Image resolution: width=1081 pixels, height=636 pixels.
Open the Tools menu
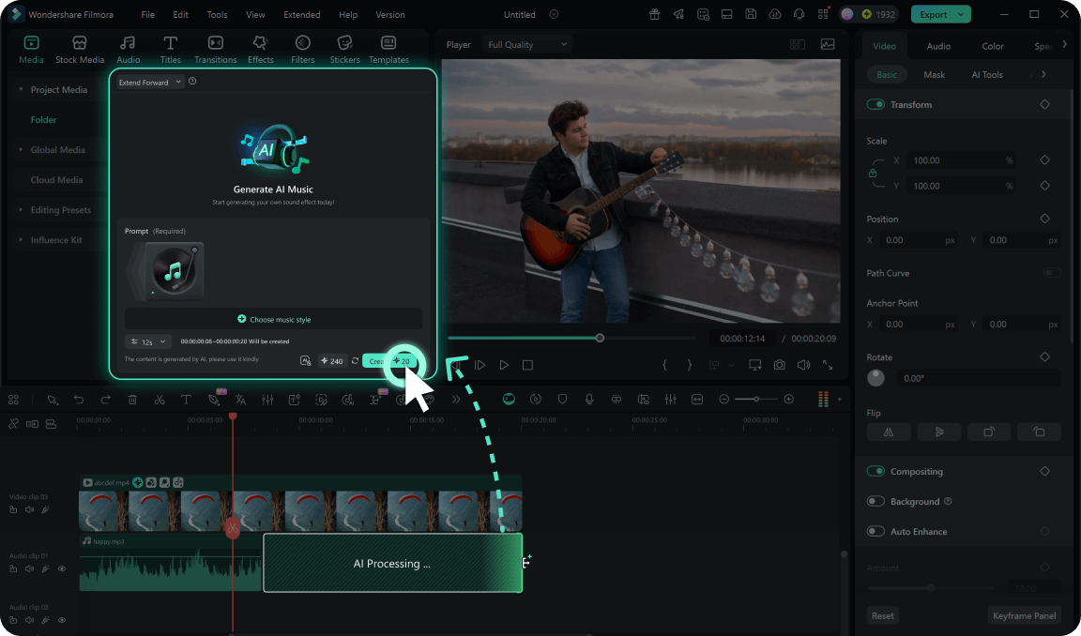(217, 14)
